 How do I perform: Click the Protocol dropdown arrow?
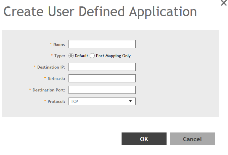[x=130, y=101]
